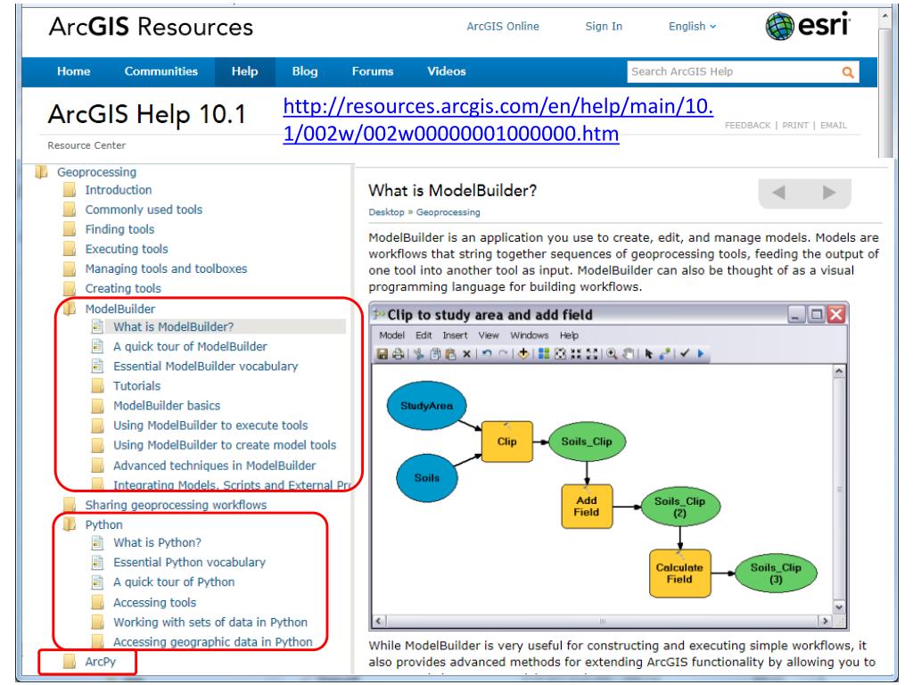Click the blue Run model icon

(x=701, y=353)
